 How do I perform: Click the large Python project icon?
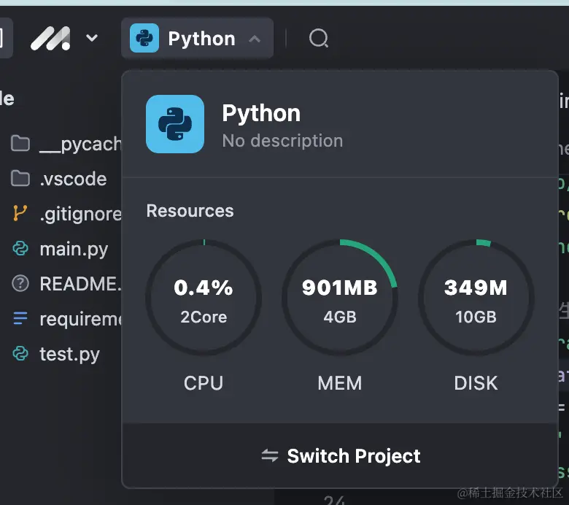[x=175, y=124]
